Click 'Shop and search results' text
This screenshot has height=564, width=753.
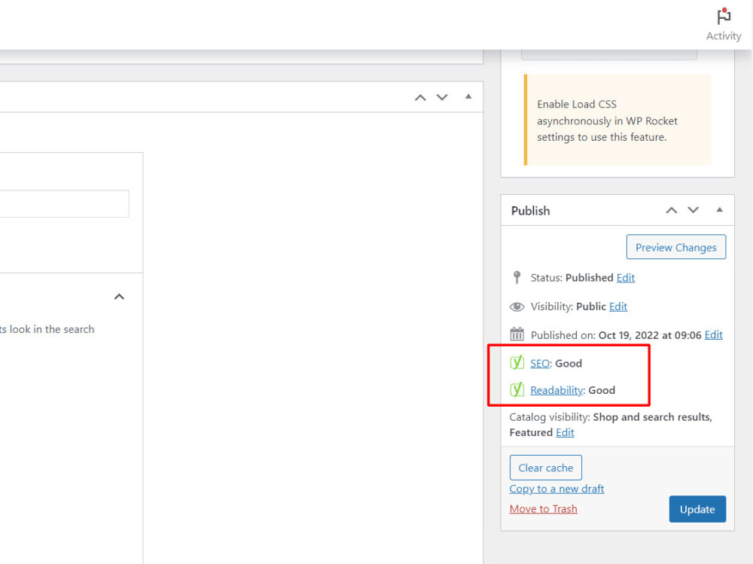(652, 417)
